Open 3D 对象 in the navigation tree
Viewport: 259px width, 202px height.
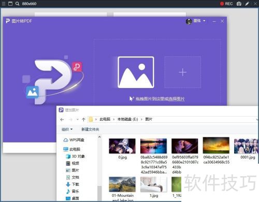coord(75,156)
